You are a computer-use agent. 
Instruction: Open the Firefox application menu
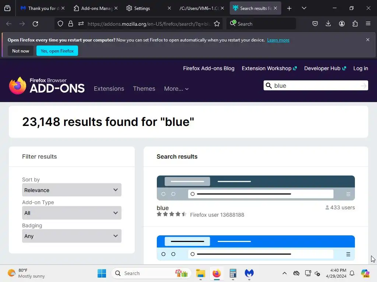point(368,23)
